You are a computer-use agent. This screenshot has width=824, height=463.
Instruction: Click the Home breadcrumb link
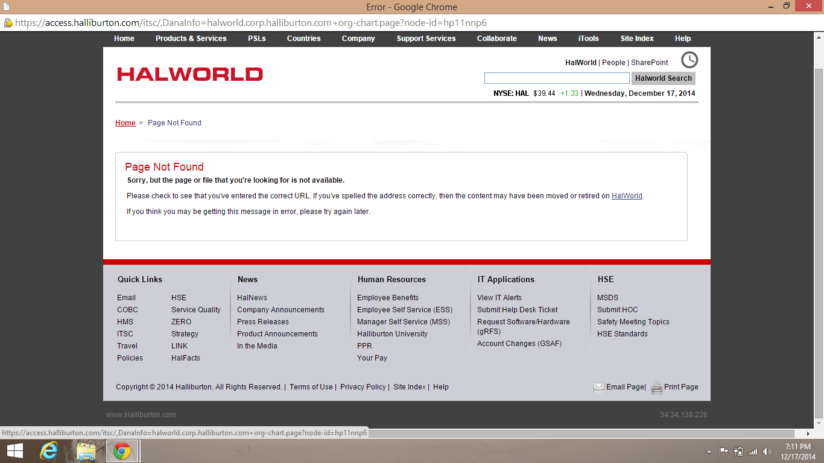[x=125, y=123]
